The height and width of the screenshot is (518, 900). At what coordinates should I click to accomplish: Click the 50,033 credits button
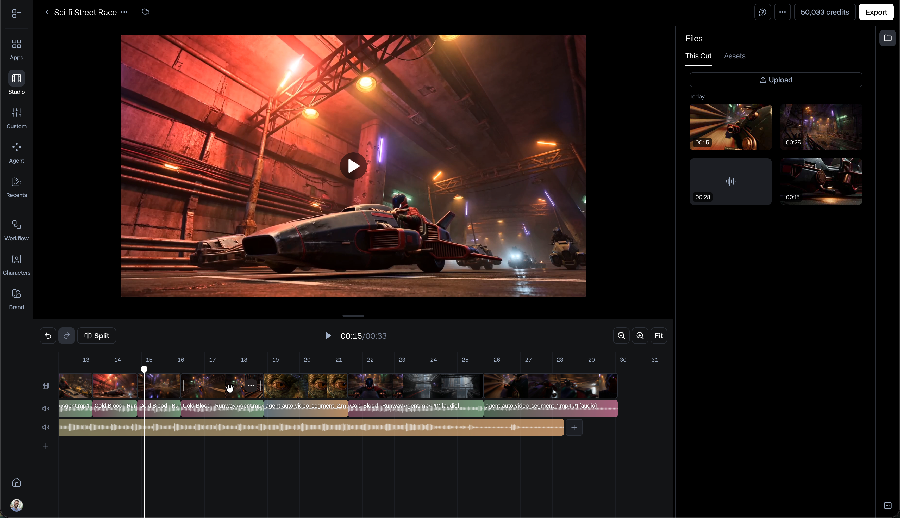pyautogui.click(x=825, y=12)
